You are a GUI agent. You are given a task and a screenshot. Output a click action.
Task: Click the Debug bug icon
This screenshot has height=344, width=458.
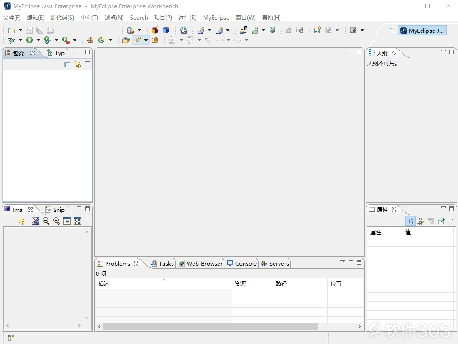(x=11, y=40)
